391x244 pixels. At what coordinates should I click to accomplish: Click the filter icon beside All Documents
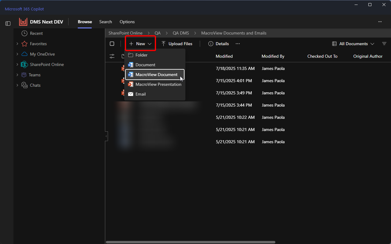tap(384, 44)
